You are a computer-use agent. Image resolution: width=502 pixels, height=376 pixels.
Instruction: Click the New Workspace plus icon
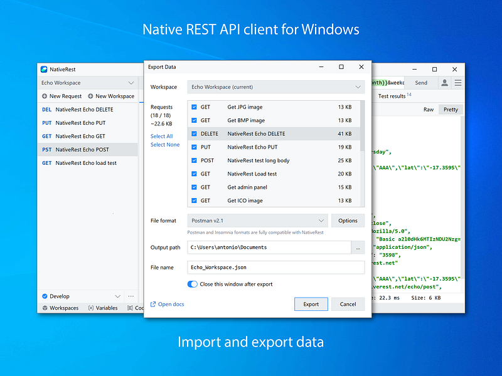tap(90, 96)
